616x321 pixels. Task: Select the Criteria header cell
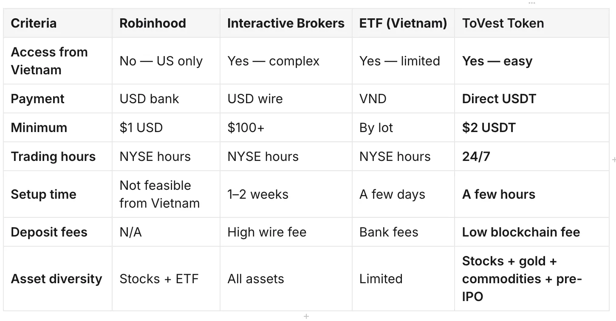coord(58,23)
